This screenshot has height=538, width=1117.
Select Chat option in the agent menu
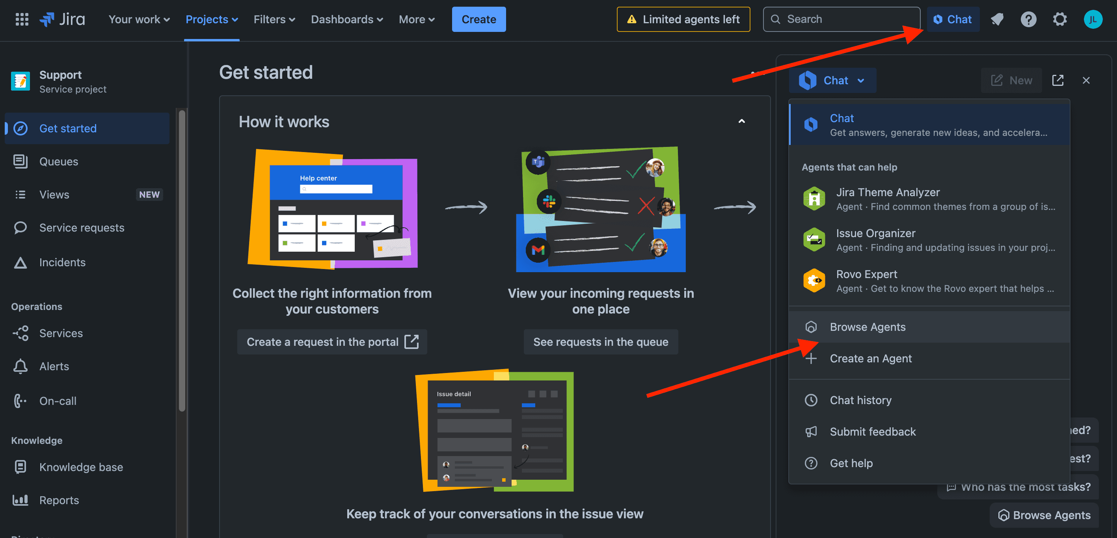coord(929,124)
